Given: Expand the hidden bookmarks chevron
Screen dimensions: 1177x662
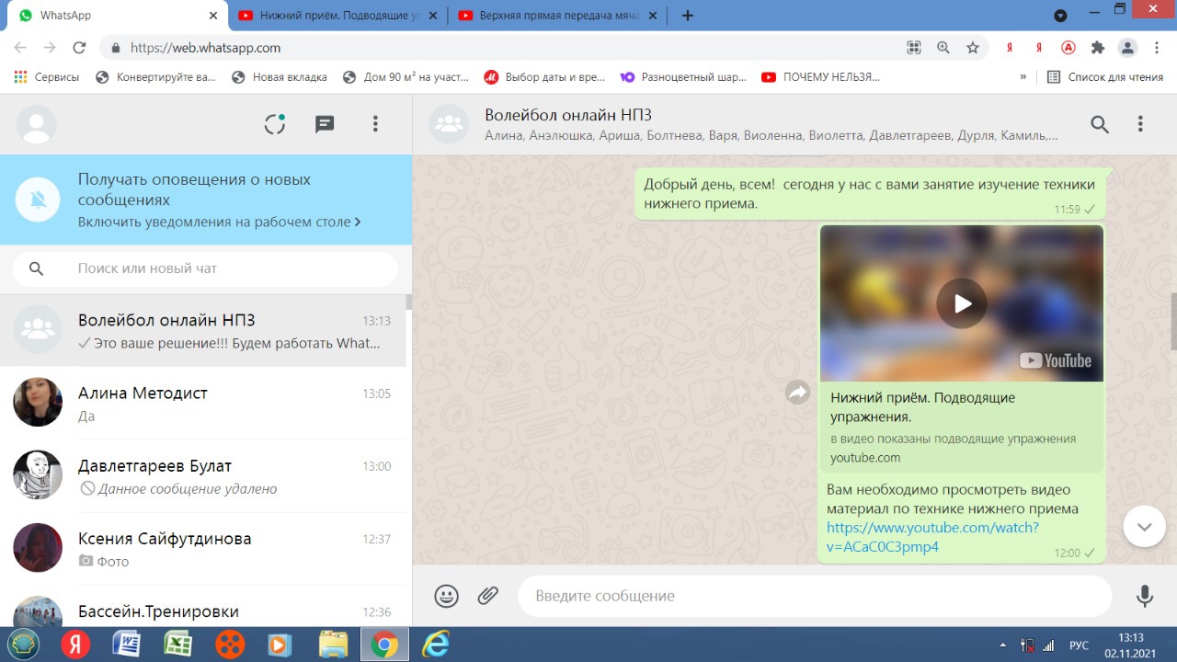Looking at the screenshot, I should click(1023, 77).
